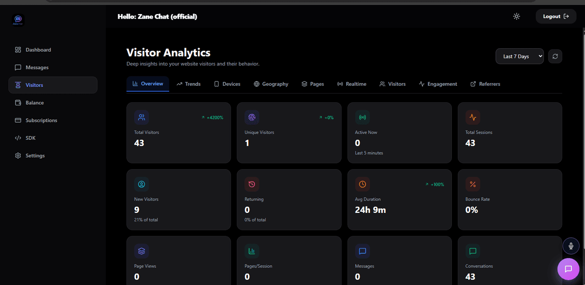Click the Zane Chat logo icon
This screenshot has height=285, width=585.
[19, 19]
